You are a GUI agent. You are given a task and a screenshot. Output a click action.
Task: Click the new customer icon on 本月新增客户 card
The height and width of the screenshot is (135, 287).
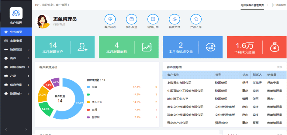(82, 47)
